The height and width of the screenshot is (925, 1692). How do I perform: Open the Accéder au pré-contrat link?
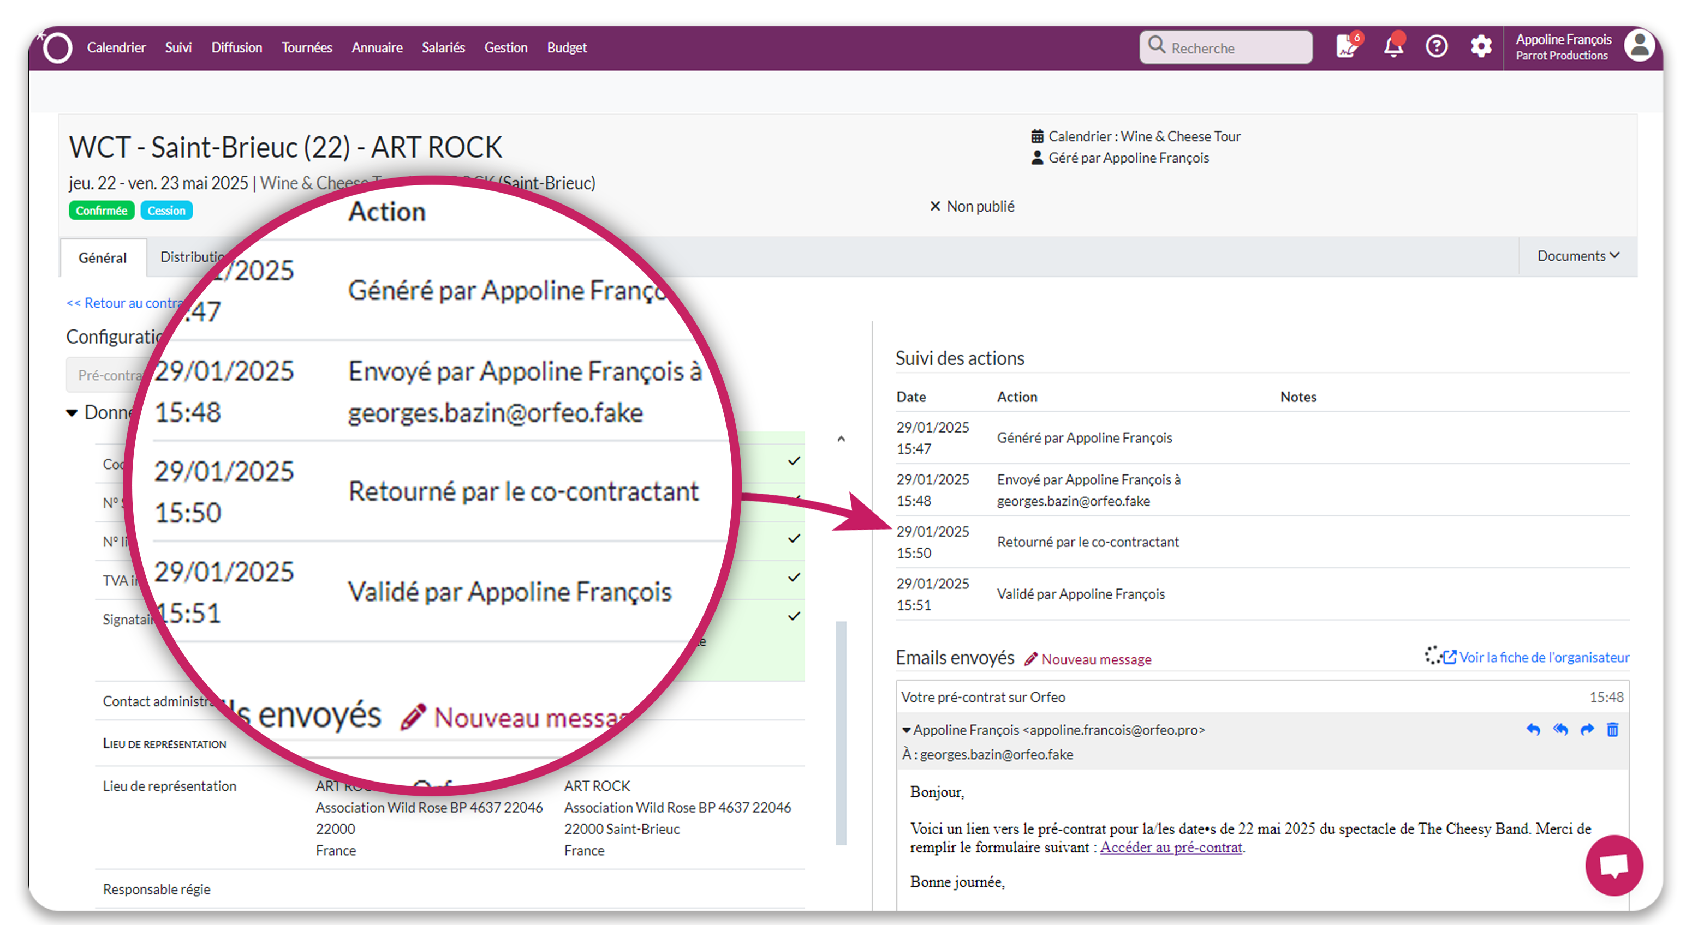pos(1171,848)
